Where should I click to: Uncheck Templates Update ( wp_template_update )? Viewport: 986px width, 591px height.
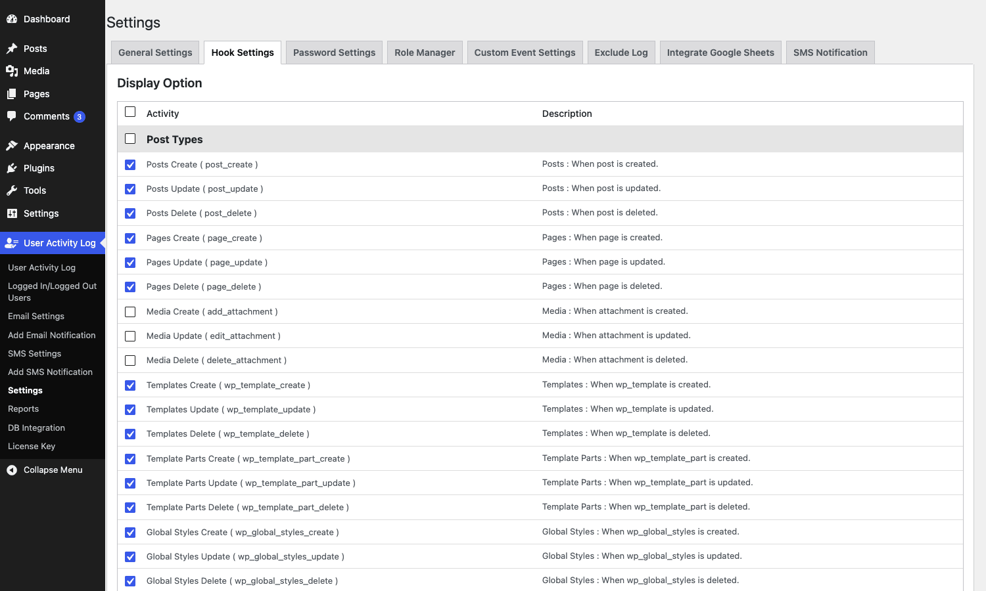[x=130, y=410]
